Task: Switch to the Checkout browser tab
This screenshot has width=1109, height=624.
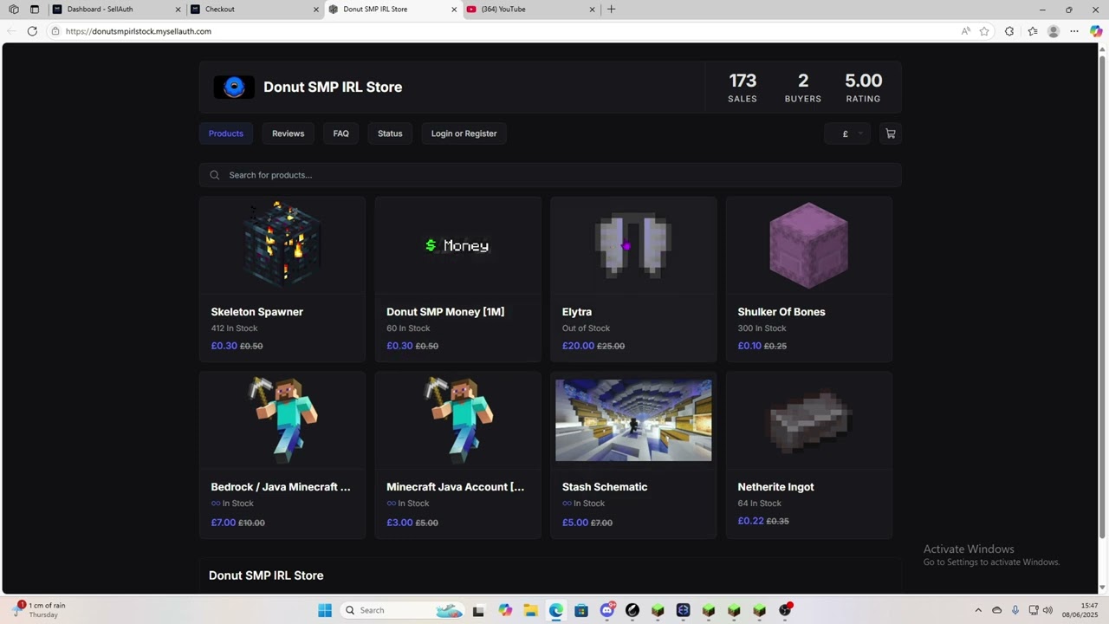Action: [253, 10]
